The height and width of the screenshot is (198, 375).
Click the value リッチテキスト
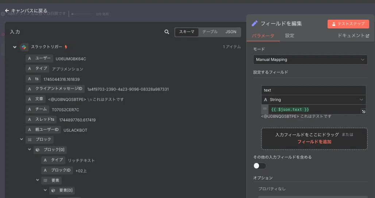tap(81, 160)
